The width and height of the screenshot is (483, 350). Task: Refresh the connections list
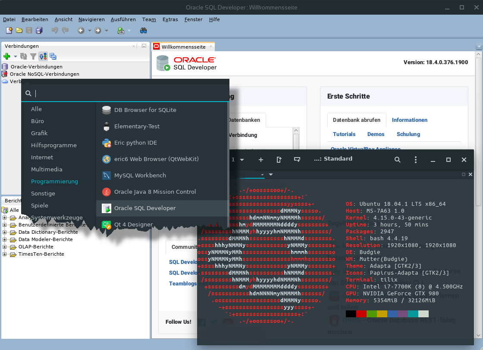[23, 56]
